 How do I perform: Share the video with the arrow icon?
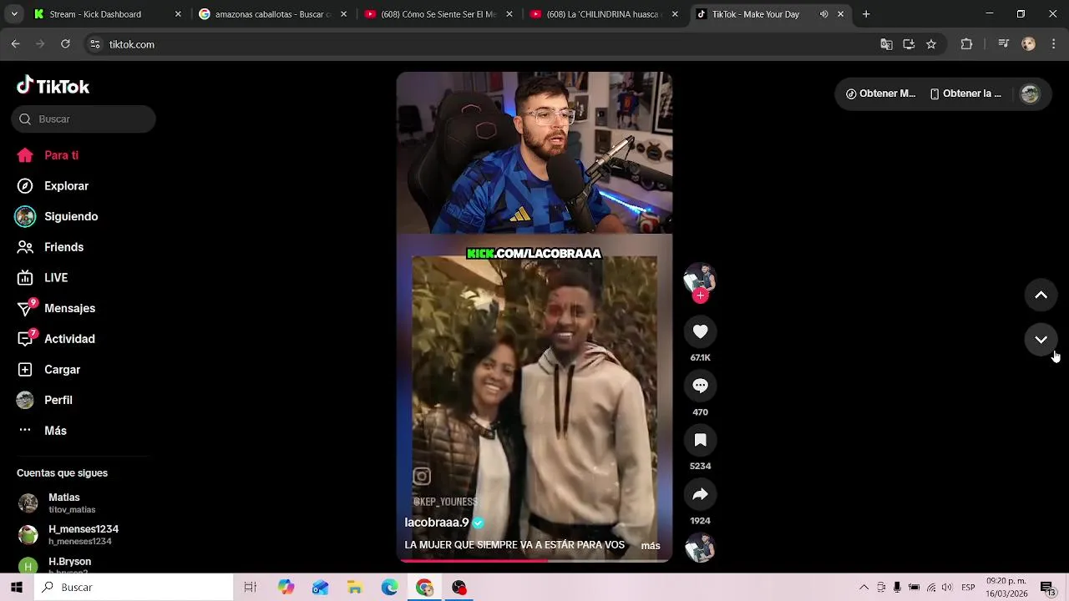point(700,494)
